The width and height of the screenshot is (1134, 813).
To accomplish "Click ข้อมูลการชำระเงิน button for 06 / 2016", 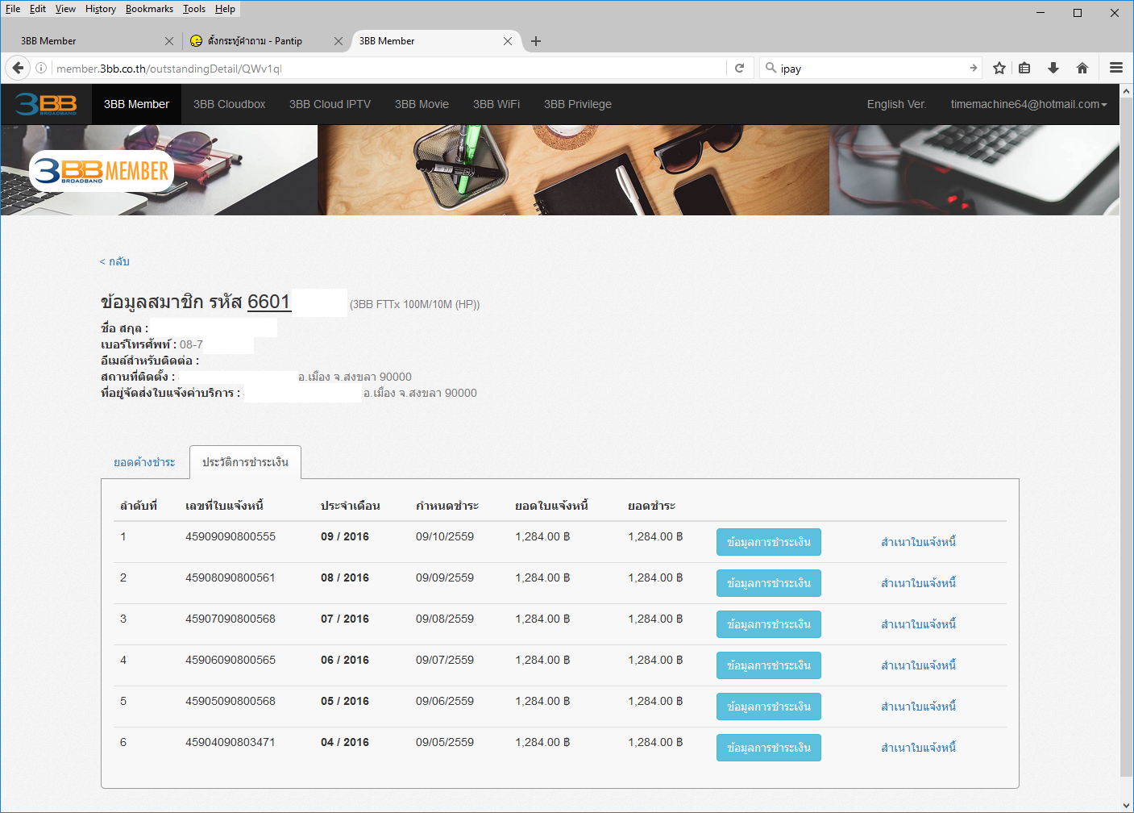I will [769, 665].
